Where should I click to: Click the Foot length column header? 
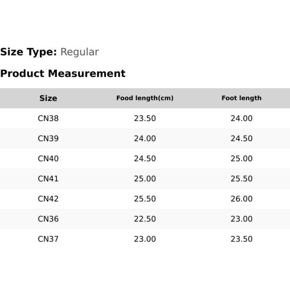click(241, 98)
